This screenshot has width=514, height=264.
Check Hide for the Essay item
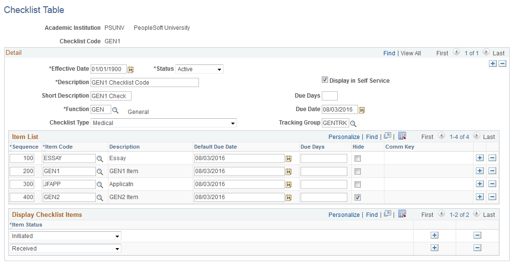pos(357,159)
